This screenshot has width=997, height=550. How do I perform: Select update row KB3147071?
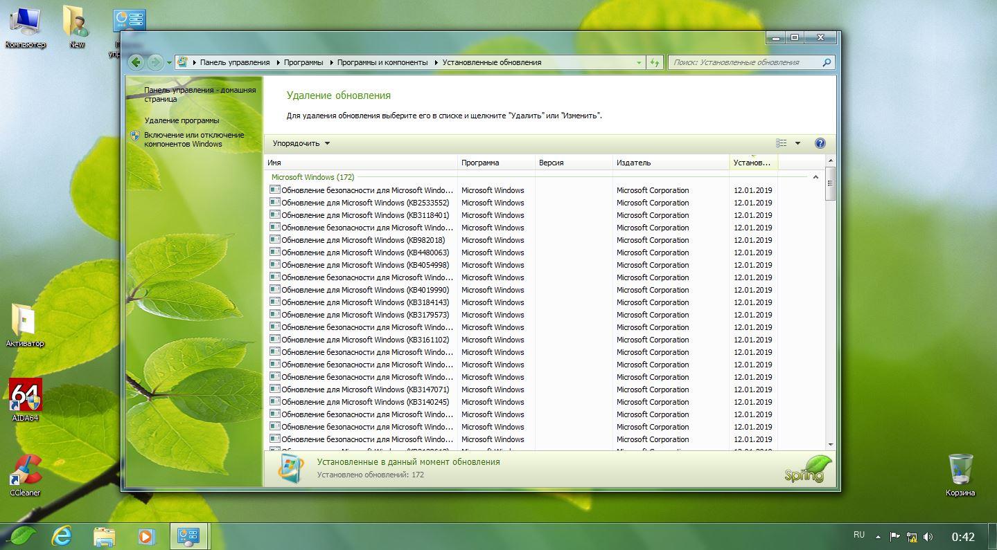[x=521, y=389]
